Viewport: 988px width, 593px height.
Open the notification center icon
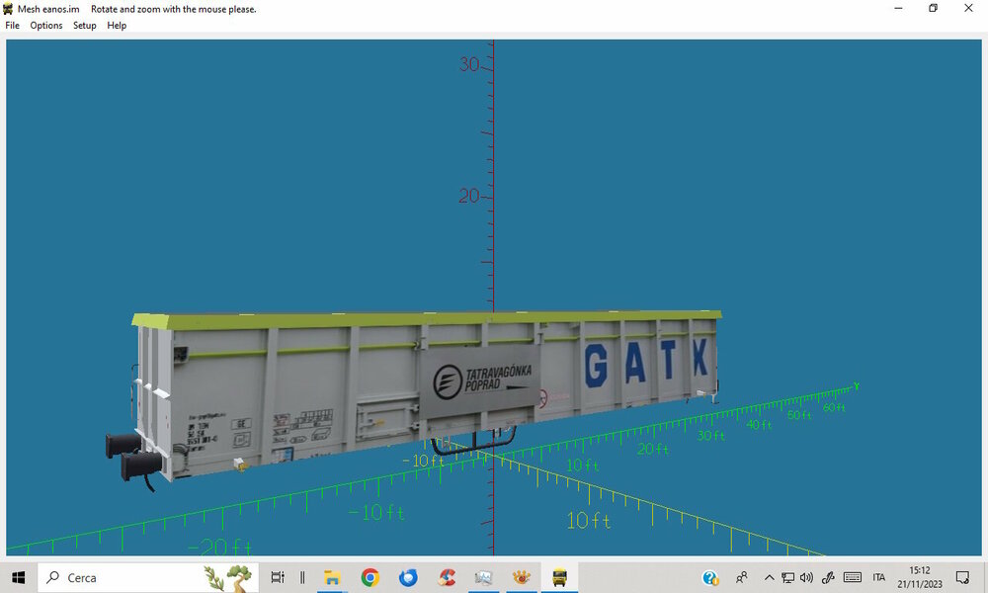point(962,577)
